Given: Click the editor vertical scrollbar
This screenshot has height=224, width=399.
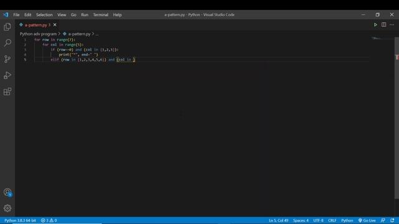Looking at the screenshot, I should (x=397, y=118).
